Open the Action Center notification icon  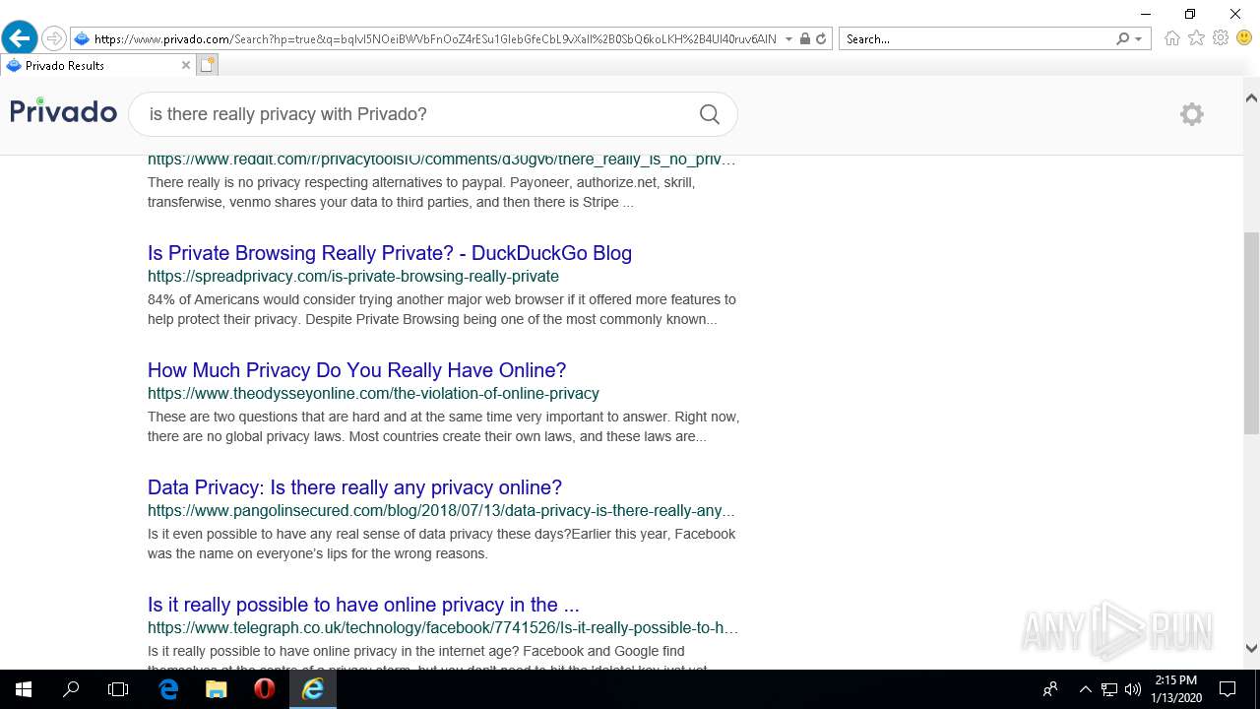pyautogui.click(x=1228, y=689)
